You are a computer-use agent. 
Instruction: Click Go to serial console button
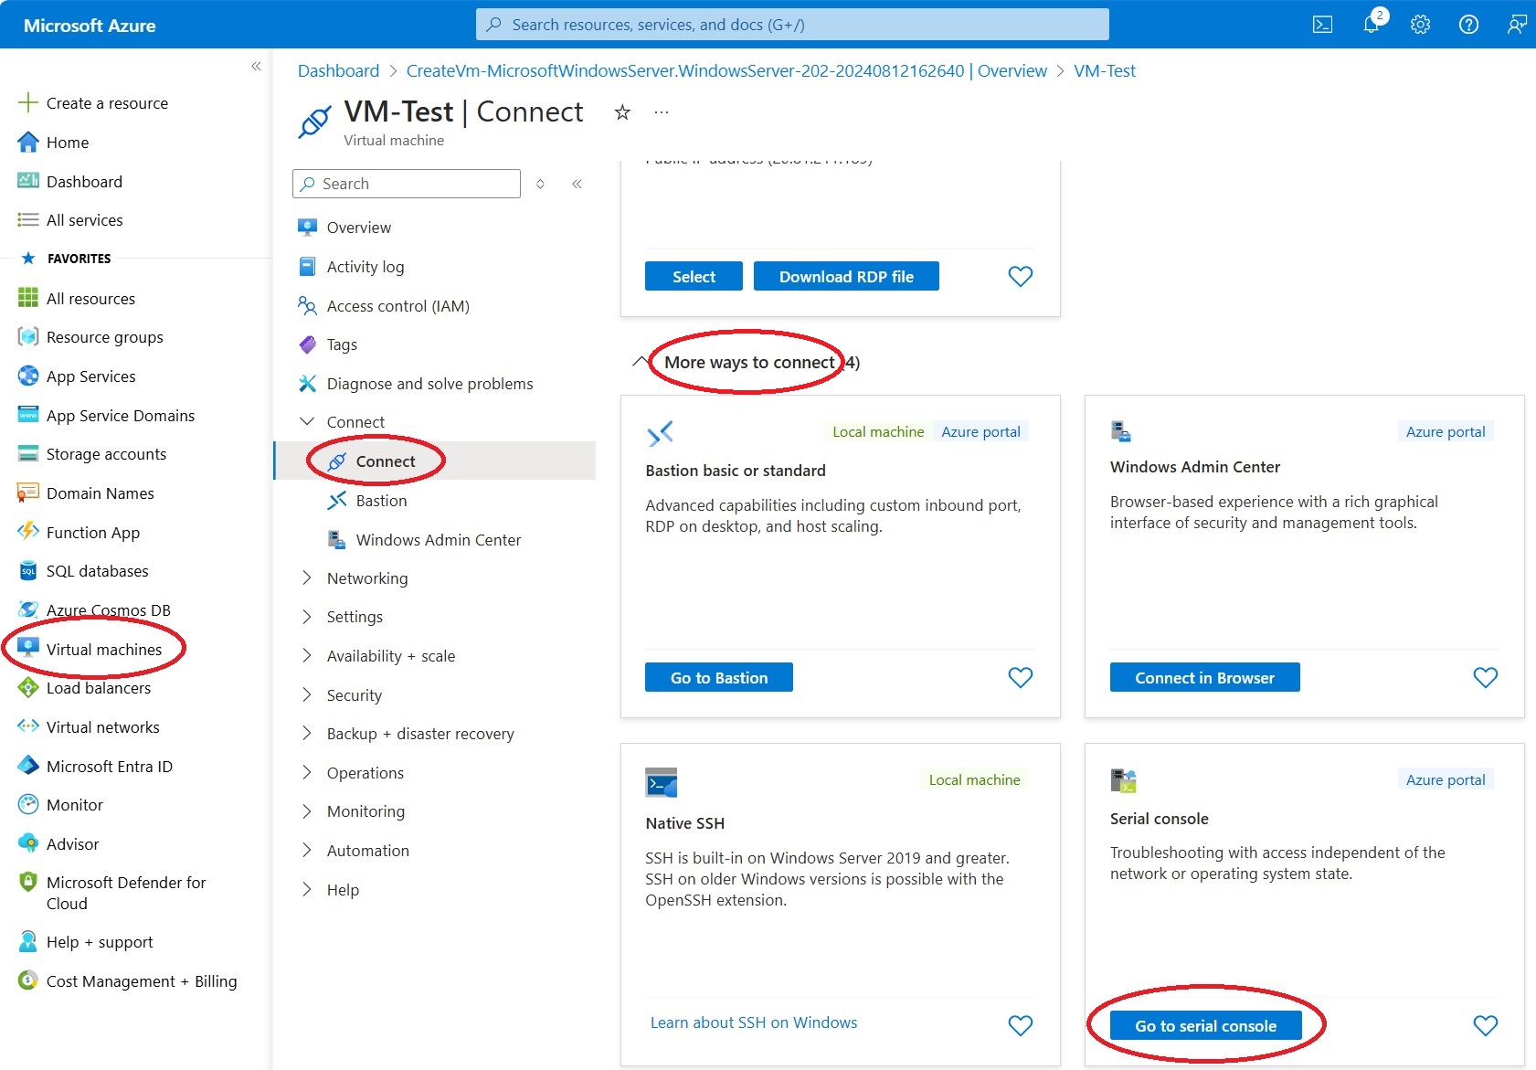tap(1205, 1026)
